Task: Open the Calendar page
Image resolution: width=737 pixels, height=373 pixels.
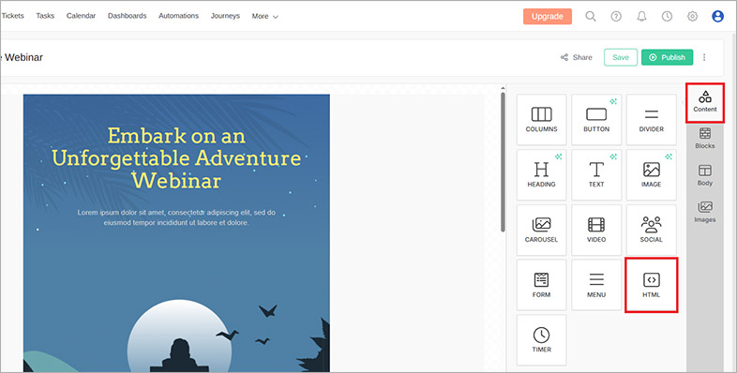Action: point(81,16)
